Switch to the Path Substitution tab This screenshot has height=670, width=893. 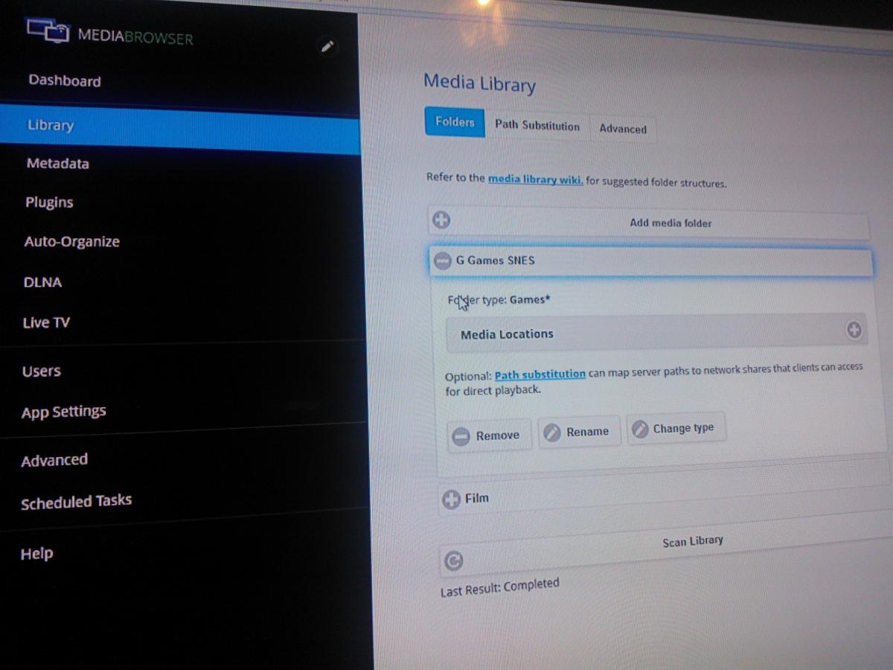tap(537, 126)
